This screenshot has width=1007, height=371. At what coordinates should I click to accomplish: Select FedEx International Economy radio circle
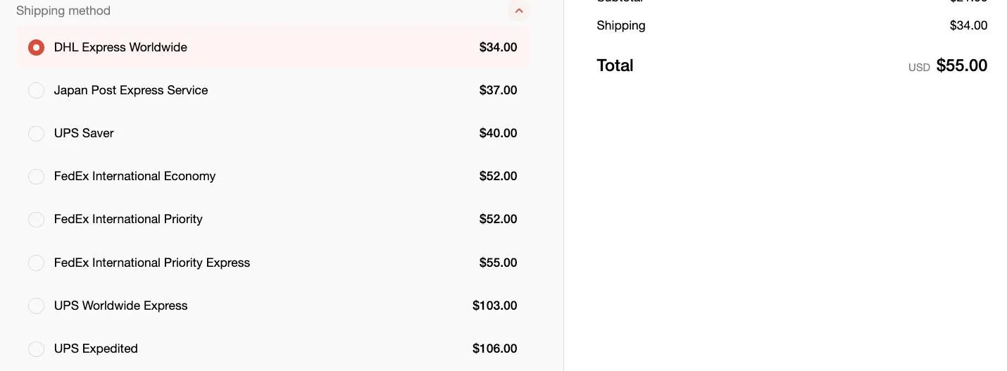coord(36,176)
